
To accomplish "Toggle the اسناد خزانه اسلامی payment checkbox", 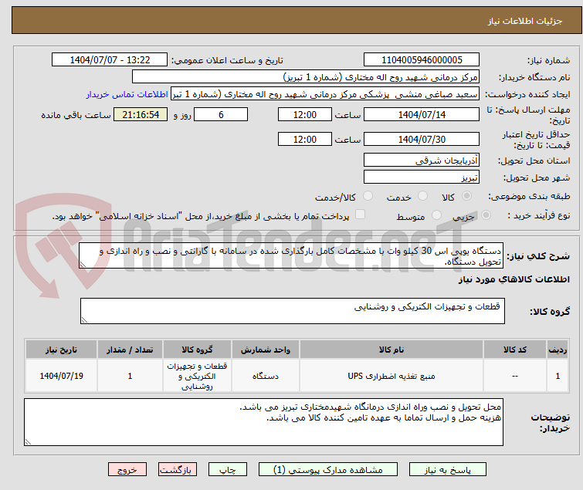I will pyautogui.click(x=360, y=215).
